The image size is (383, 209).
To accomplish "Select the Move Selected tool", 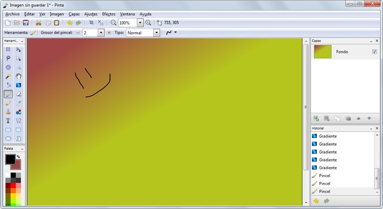I will point(19,50).
